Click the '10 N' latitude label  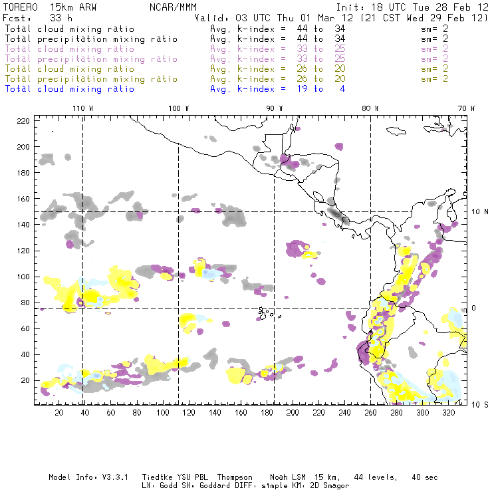coord(480,212)
